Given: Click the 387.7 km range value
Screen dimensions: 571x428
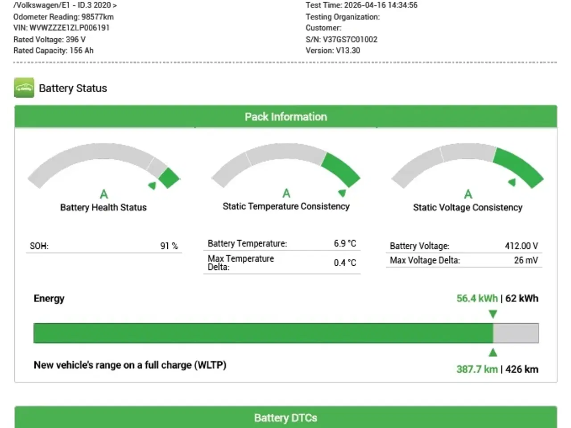Looking at the screenshot, I should click(x=476, y=369).
